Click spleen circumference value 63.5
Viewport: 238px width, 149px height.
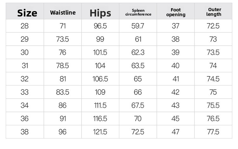tap(138, 66)
